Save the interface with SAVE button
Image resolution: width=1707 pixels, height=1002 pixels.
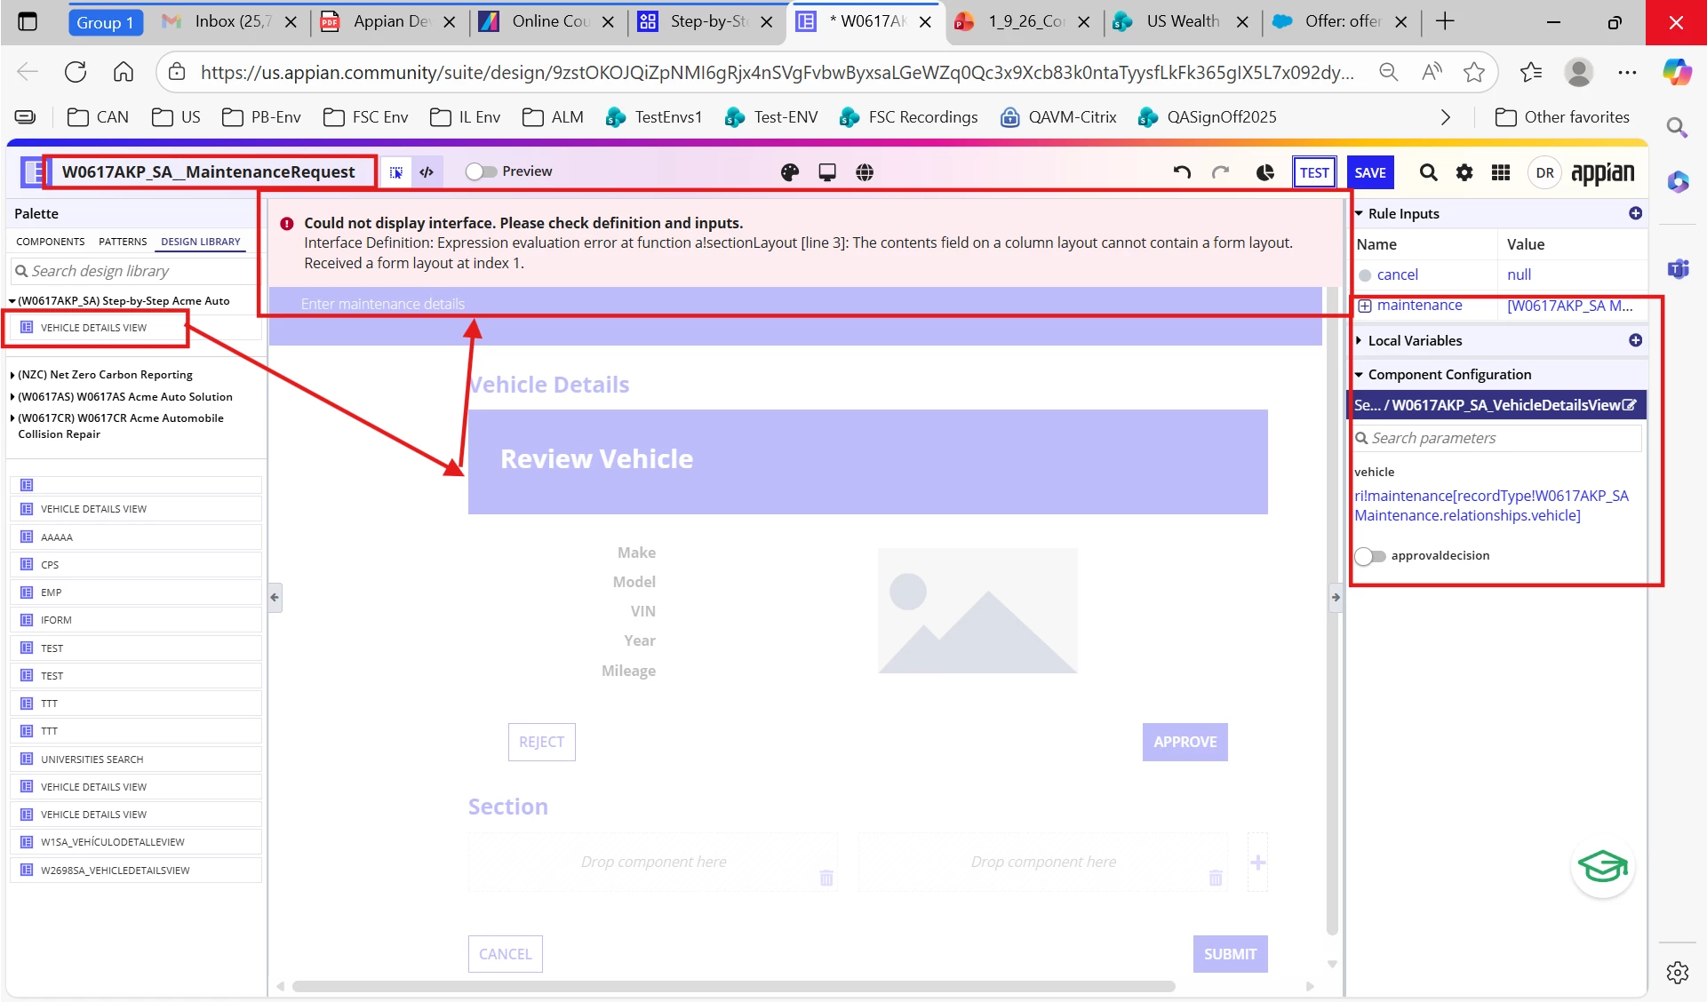1370,172
